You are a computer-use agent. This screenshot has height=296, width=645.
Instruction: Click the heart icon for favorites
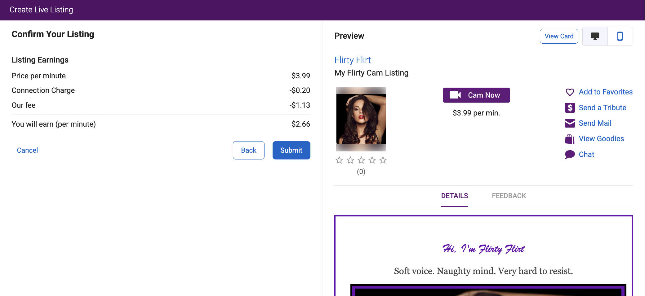tap(570, 92)
